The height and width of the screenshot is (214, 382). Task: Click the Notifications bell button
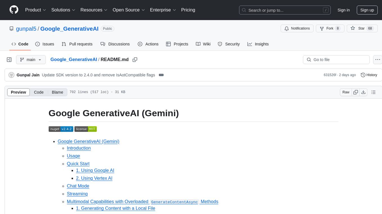[297, 29]
